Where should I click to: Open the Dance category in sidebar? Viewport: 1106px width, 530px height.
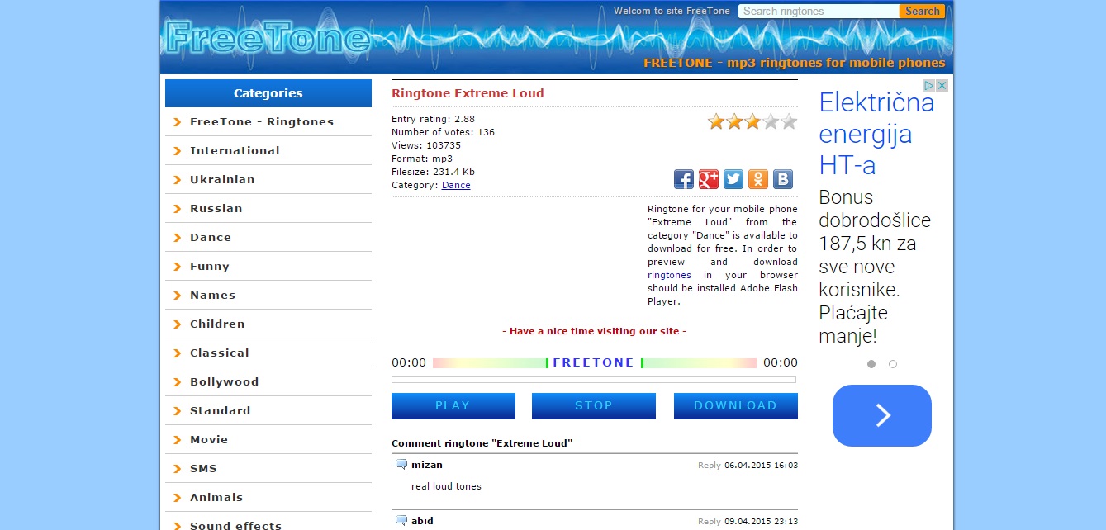point(211,237)
